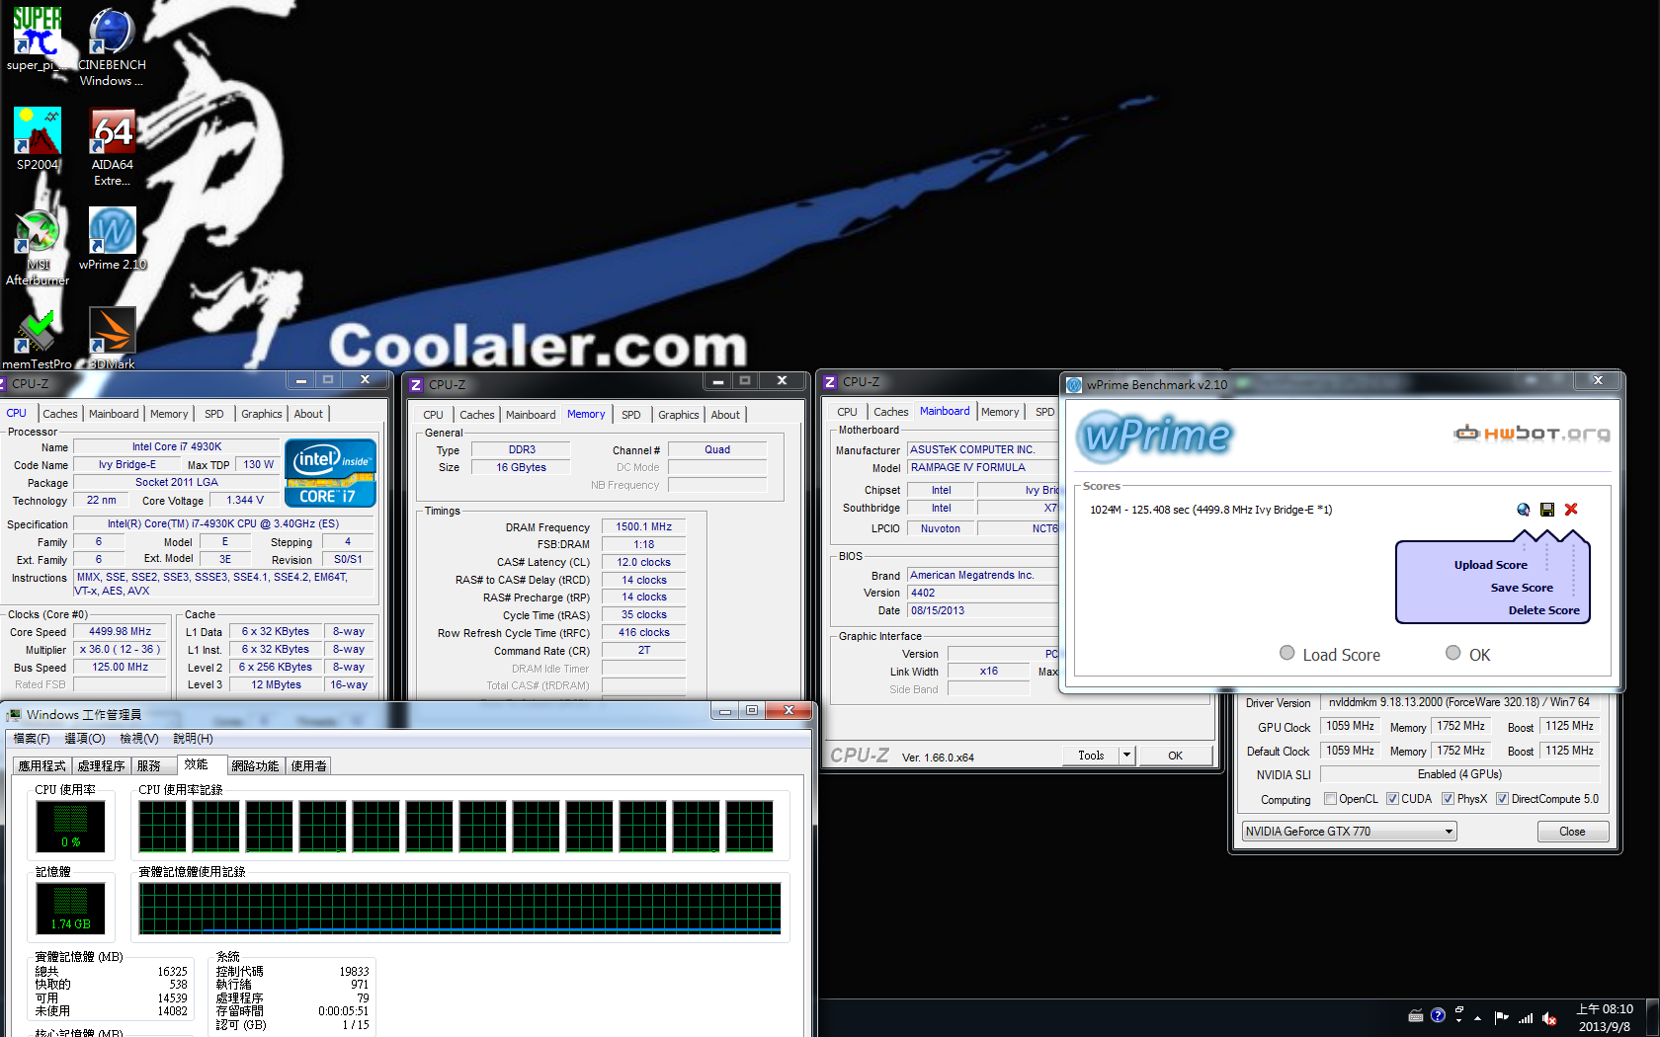The image size is (1660, 1037).
Task: Click the globe upload score icon in wPrime
Action: point(1523,510)
